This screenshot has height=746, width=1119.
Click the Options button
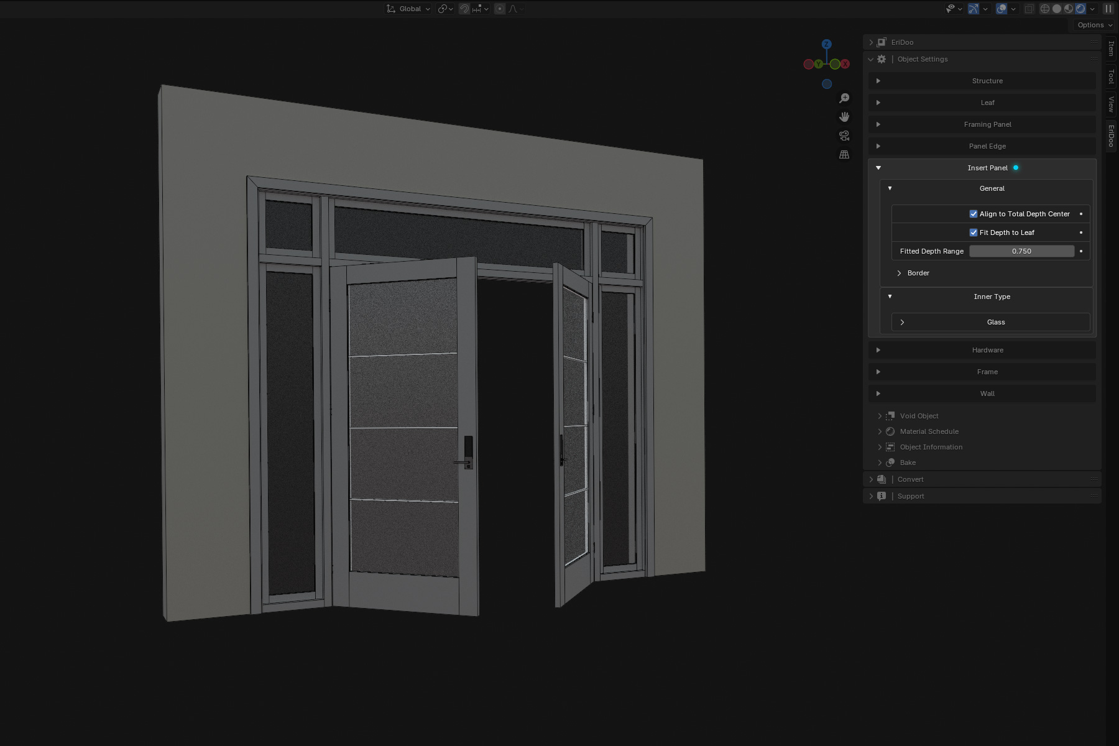tap(1094, 25)
